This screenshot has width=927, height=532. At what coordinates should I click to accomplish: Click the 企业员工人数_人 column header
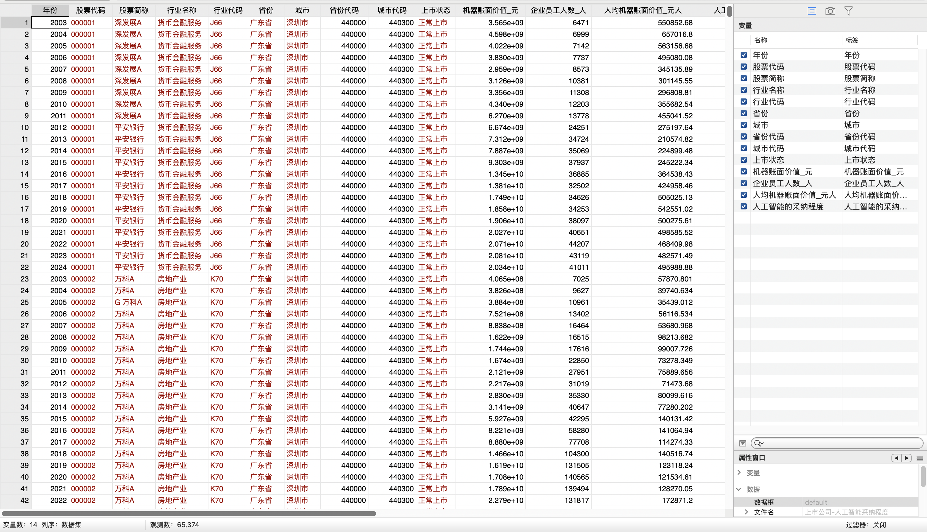[558, 10]
